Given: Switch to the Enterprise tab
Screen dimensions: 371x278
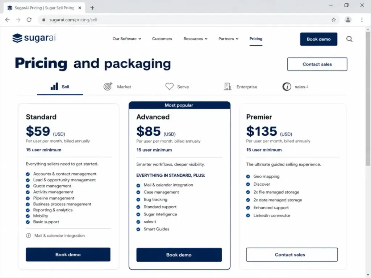Looking at the screenshot, I should (x=241, y=87).
